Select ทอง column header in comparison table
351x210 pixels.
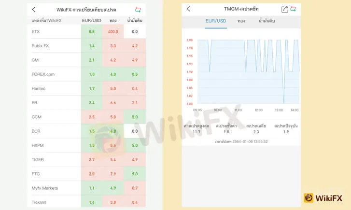(113, 20)
